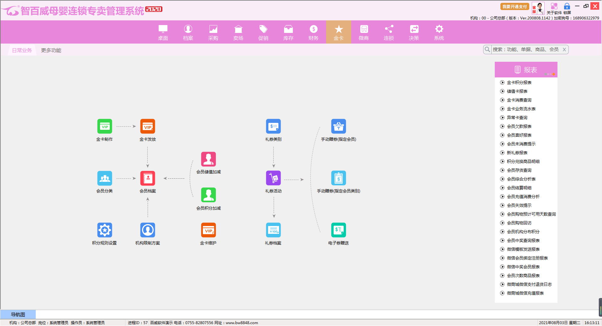Viewport: 602px width, 326px height.
Task: Click the 我要开通支付 button
Action: pos(515,7)
